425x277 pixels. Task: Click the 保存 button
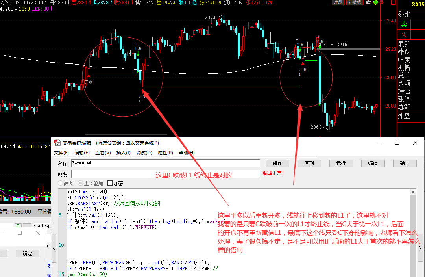pyautogui.click(x=277, y=163)
